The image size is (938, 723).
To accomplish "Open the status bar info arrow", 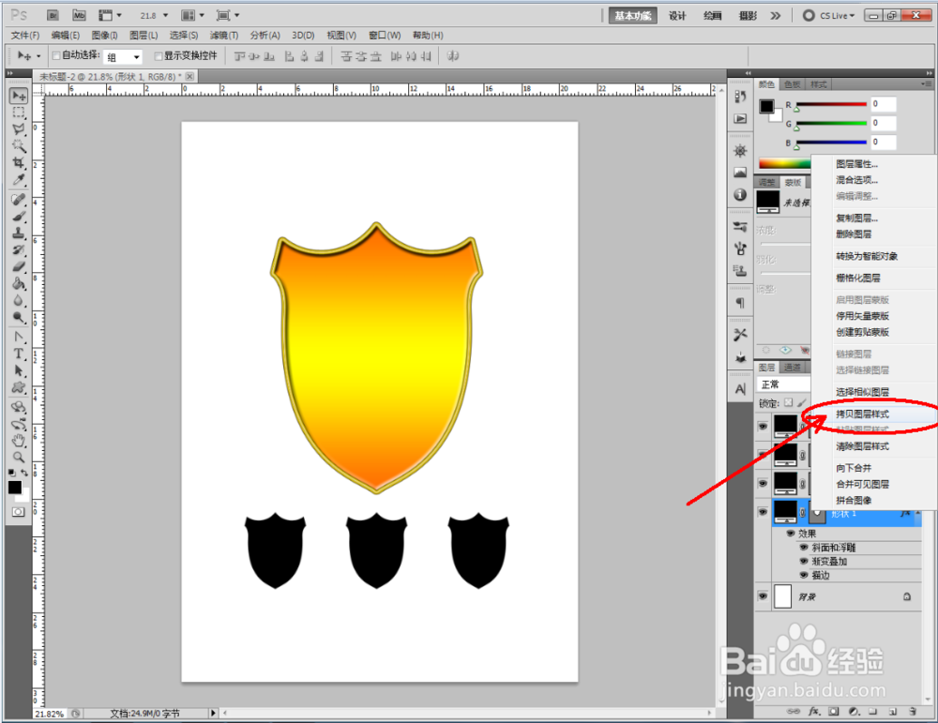I will click(x=213, y=713).
